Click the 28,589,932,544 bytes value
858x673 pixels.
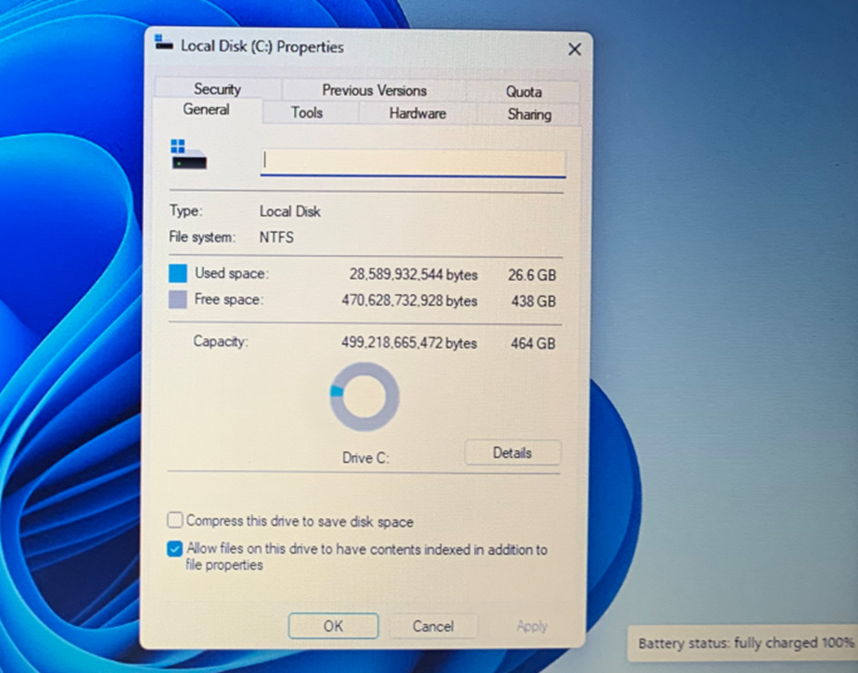click(x=413, y=275)
